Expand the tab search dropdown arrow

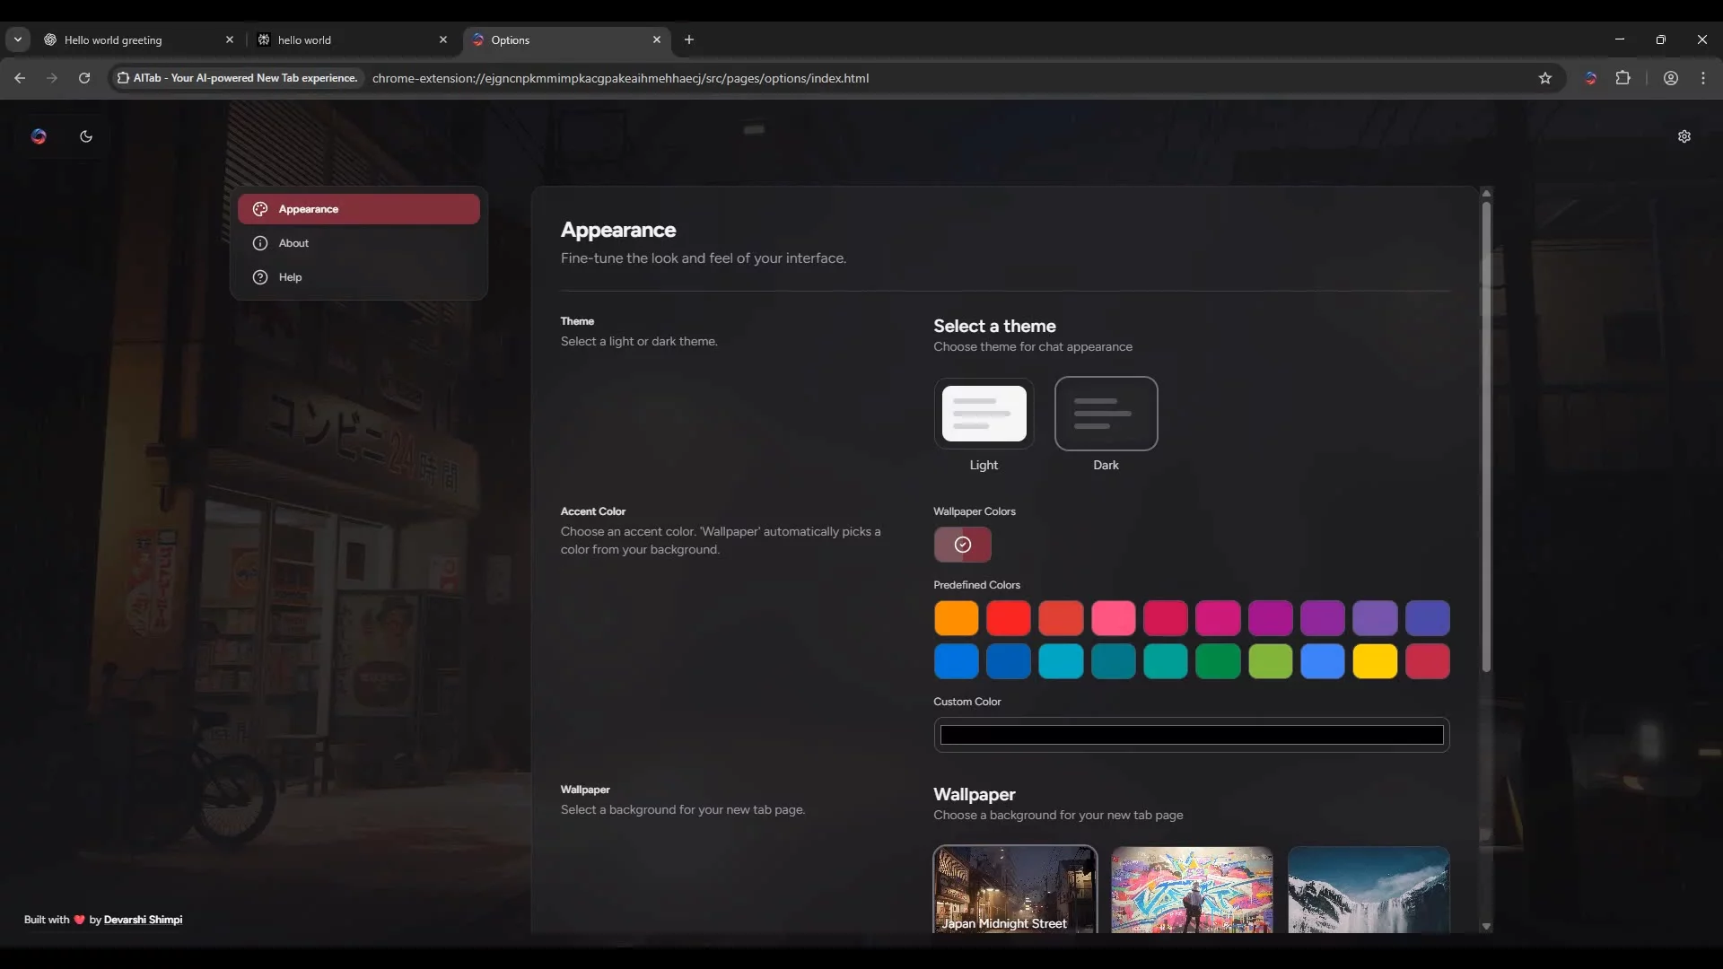(x=18, y=39)
